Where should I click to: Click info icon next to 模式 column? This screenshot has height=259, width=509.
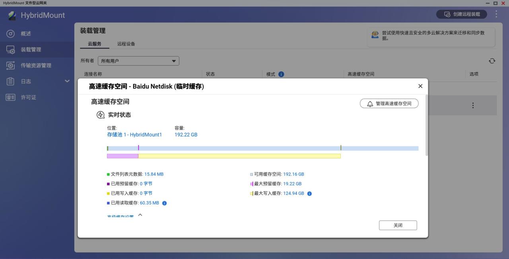tap(281, 74)
